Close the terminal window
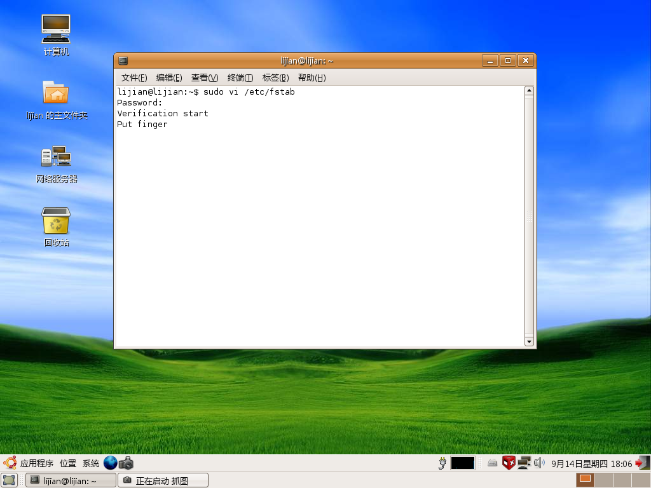 (526, 60)
